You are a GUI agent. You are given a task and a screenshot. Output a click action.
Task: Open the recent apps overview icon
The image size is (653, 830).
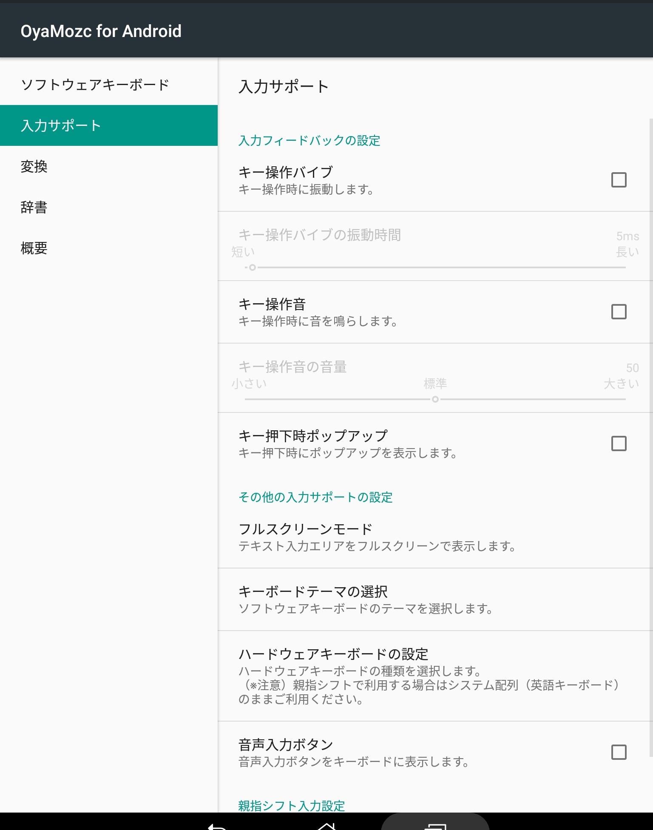(x=435, y=826)
